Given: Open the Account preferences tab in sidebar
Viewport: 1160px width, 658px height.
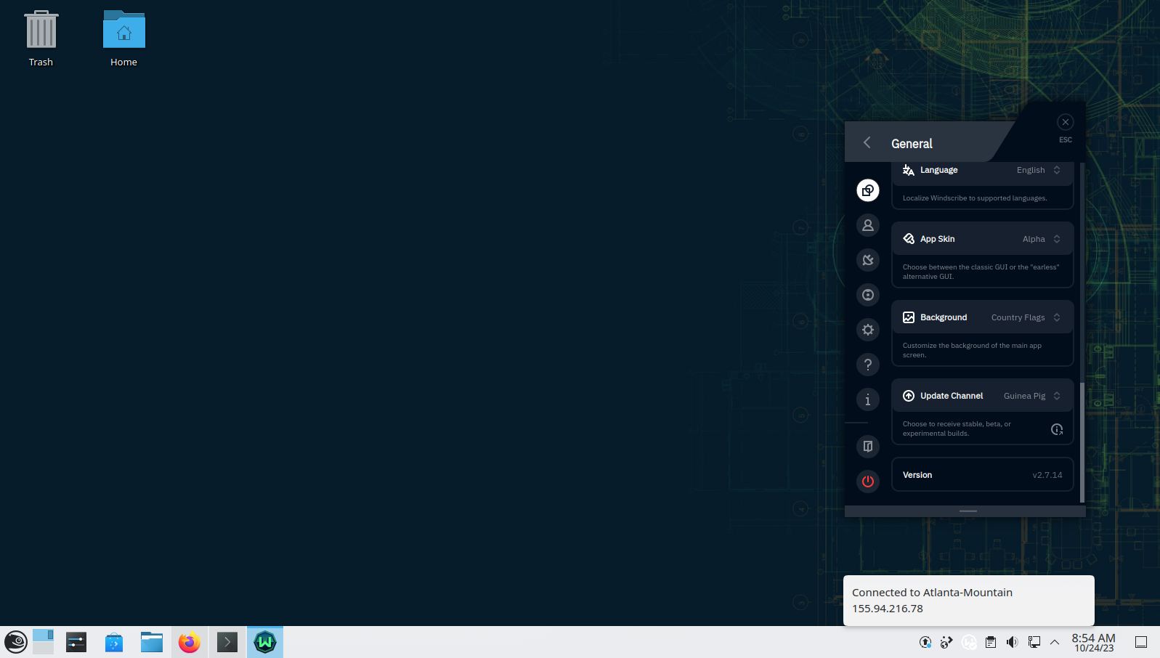Looking at the screenshot, I should point(867,225).
